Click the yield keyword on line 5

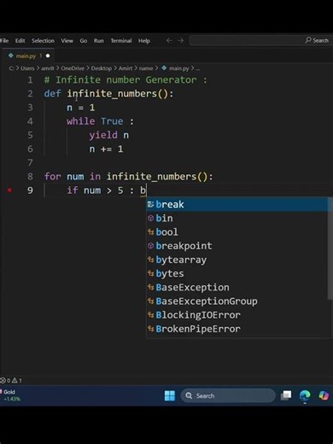pyautogui.click(x=103, y=135)
